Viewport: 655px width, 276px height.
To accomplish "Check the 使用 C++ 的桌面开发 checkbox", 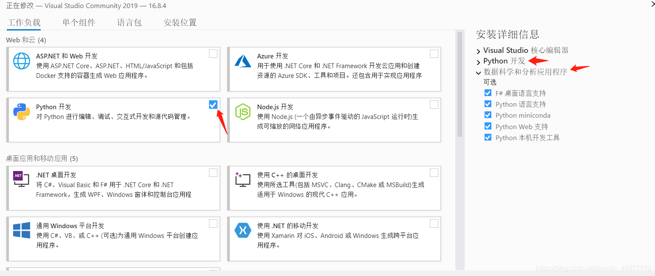I will (434, 172).
